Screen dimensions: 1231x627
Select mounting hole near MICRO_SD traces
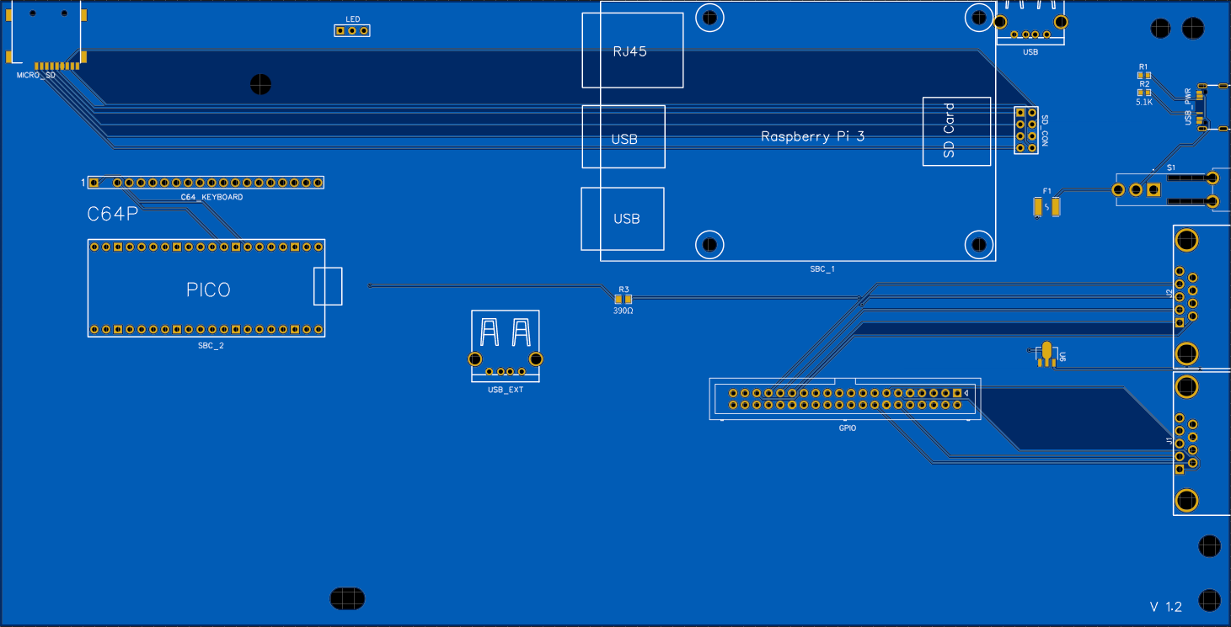point(261,83)
